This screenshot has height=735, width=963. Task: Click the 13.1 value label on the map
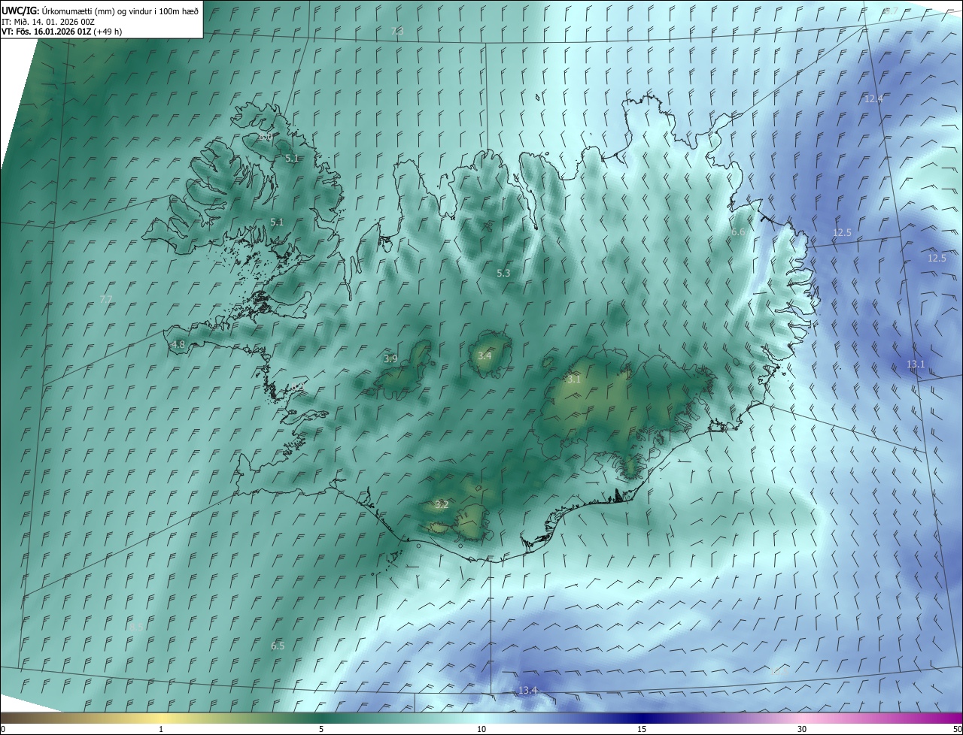coord(916,364)
